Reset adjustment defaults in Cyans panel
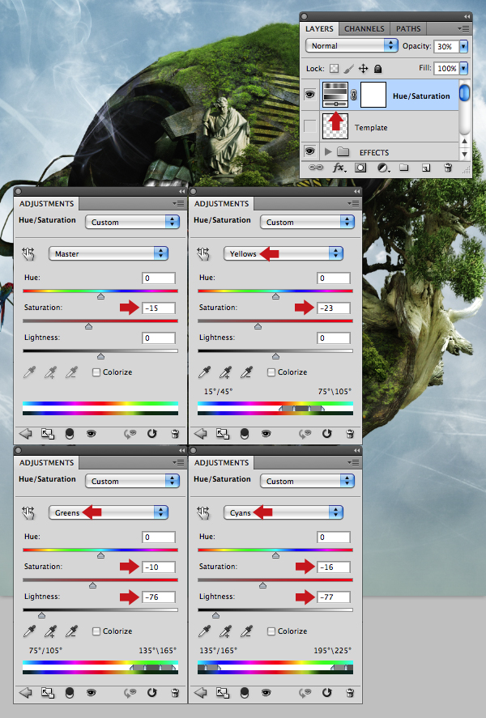 [x=326, y=692]
